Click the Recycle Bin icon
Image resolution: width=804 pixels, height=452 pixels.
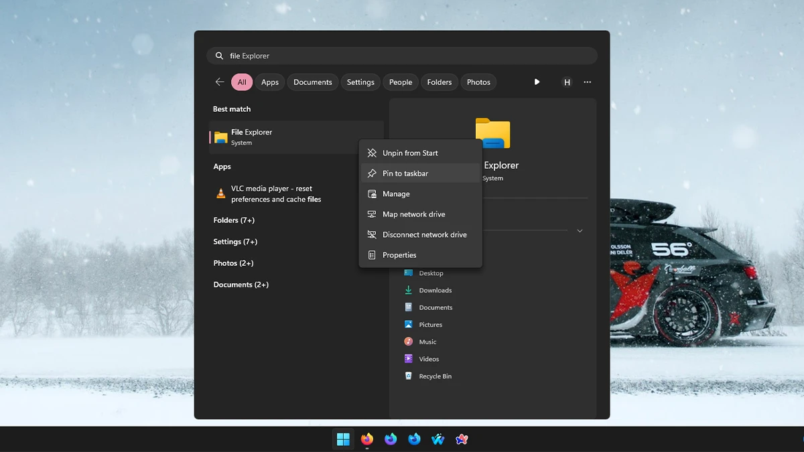408,376
